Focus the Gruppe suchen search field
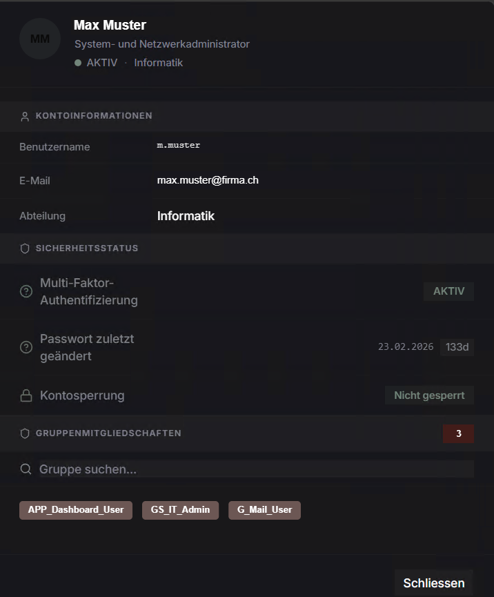The width and height of the screenshot is (494, 597). click(x=257, y=469)
